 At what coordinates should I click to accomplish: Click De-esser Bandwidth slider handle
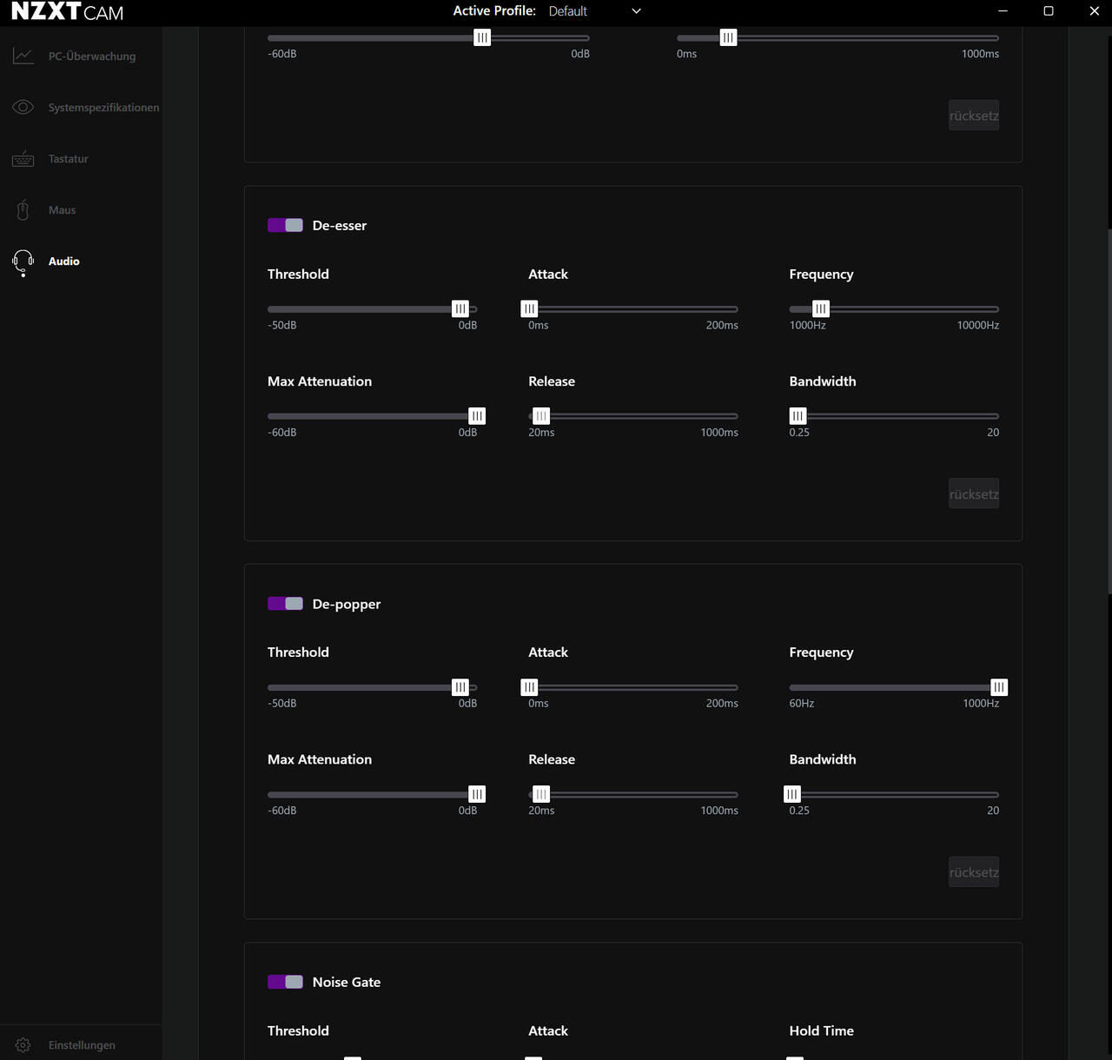pos(798,416)
